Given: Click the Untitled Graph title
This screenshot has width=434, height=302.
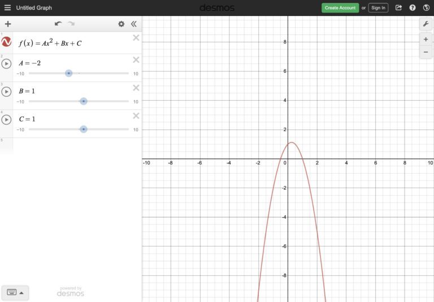Looking at the screenshot, I should pos(34,8).
